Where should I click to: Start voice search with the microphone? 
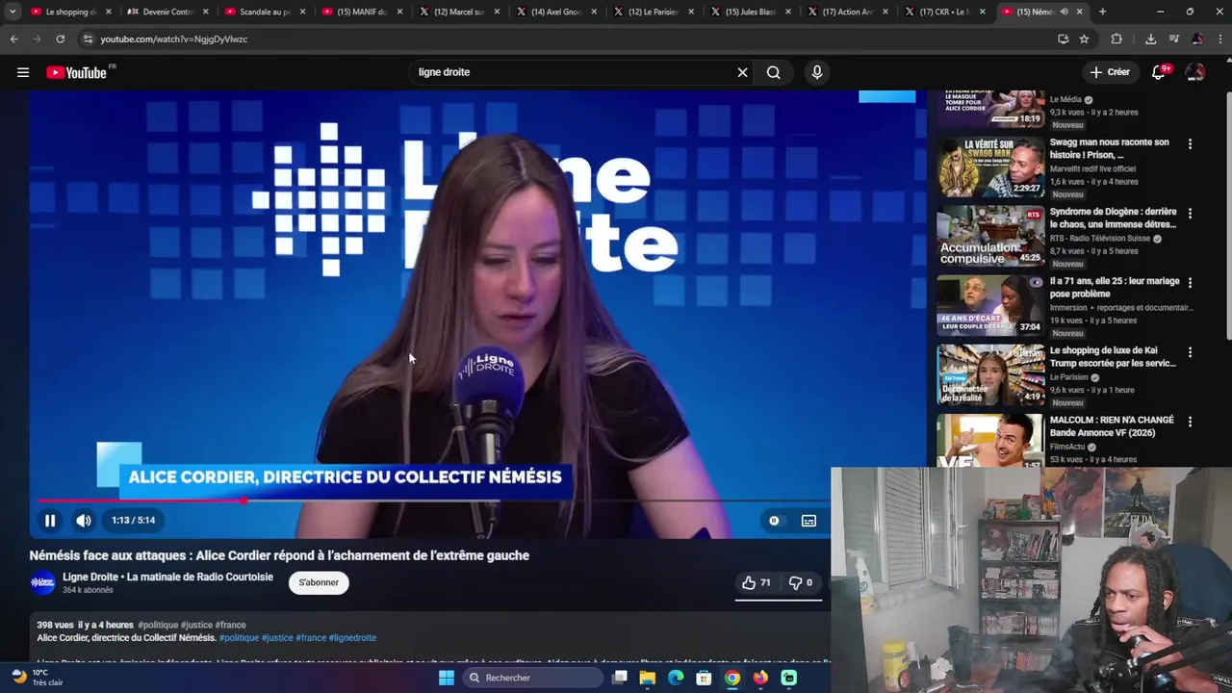click(817, 72)
